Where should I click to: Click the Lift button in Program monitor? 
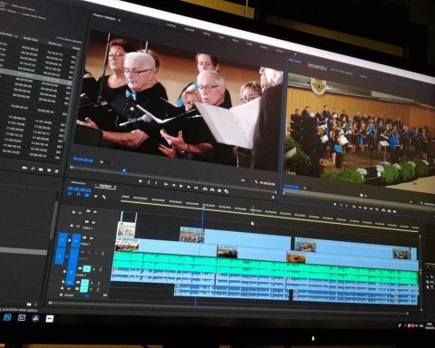205,188
